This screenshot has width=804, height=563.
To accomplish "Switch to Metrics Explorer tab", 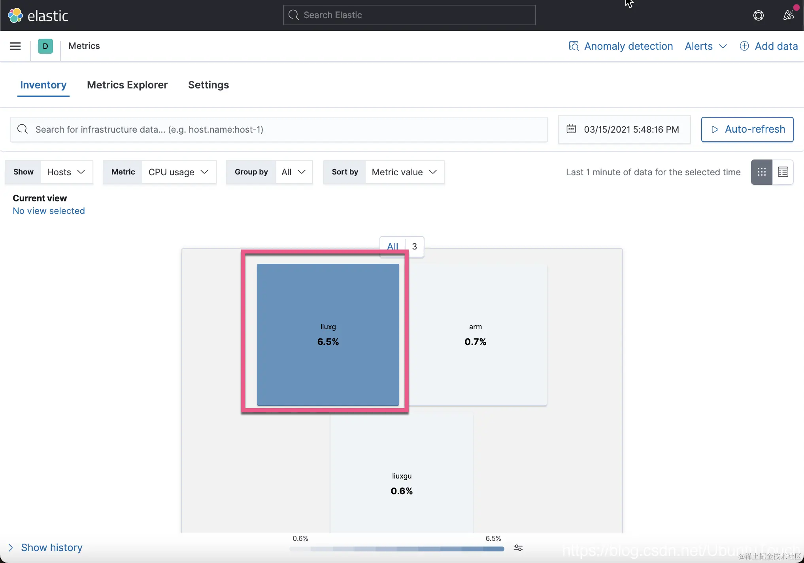I will point(127,85).
